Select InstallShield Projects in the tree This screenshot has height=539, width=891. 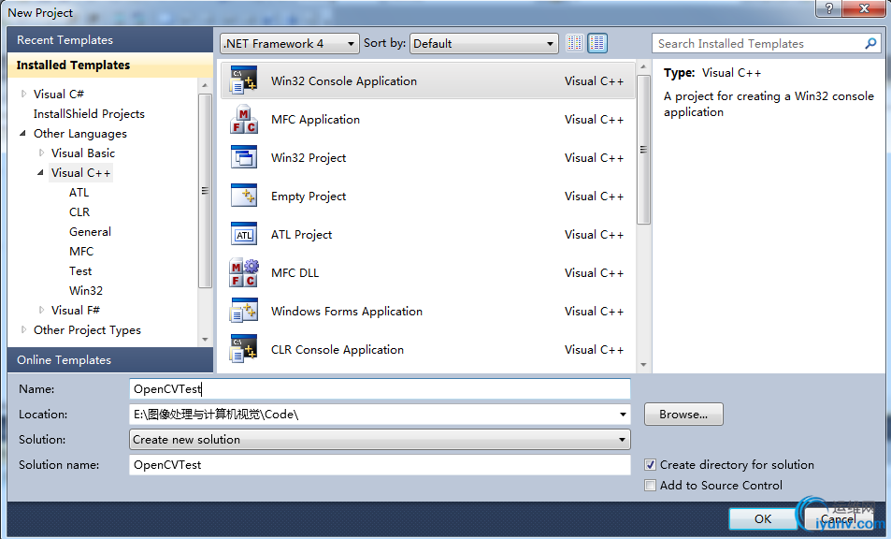tap(89, 114)
